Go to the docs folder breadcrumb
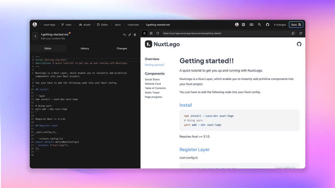The width and height of the screenshot is (335, 188). [118, 25]
